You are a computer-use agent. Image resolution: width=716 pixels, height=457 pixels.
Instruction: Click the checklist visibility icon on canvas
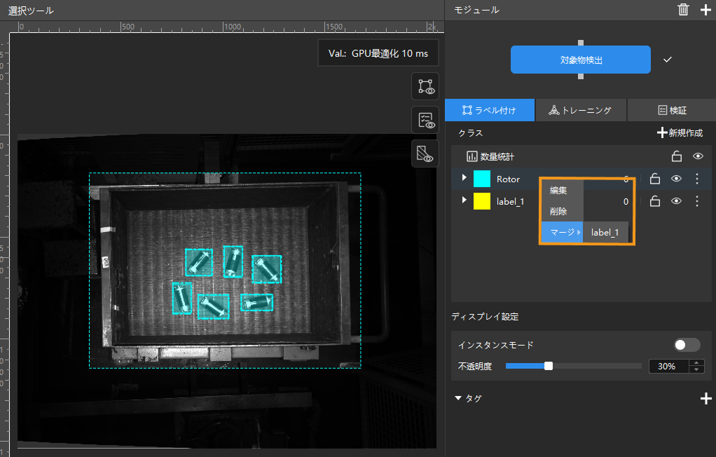click(x=425, y=120)
